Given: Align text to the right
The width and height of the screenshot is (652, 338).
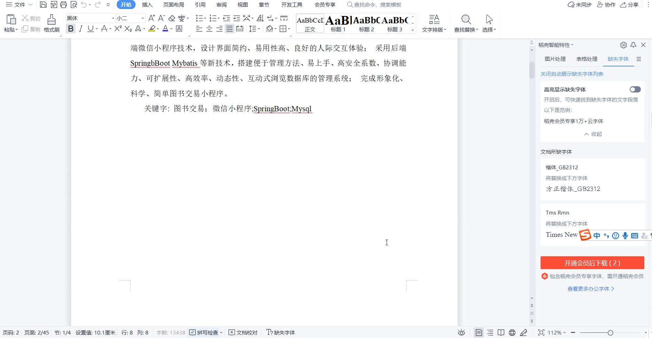Looking at the screenshot, I should [219, 29].
